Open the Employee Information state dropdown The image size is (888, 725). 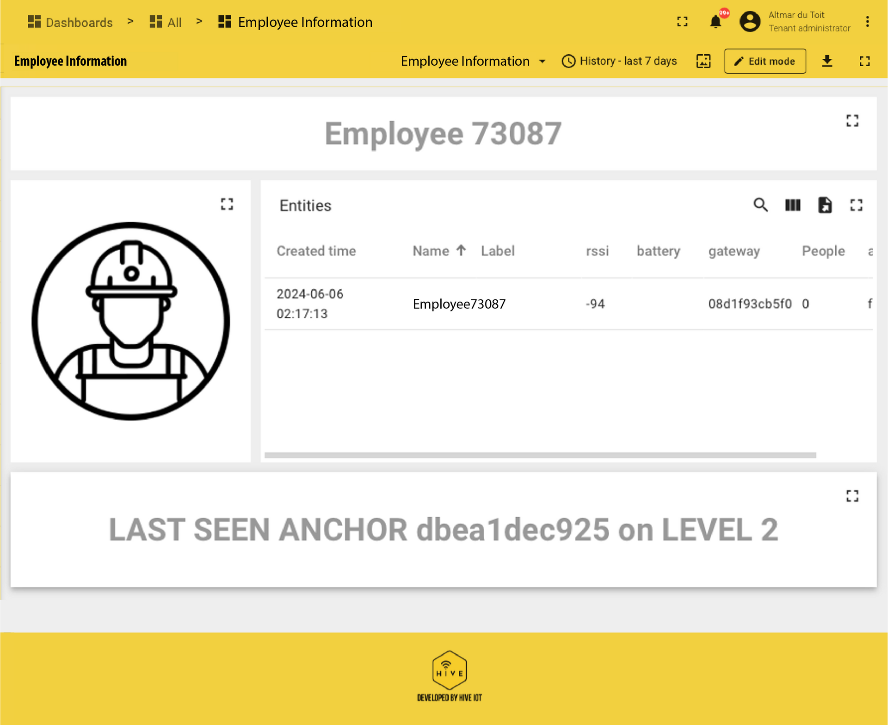472,61
